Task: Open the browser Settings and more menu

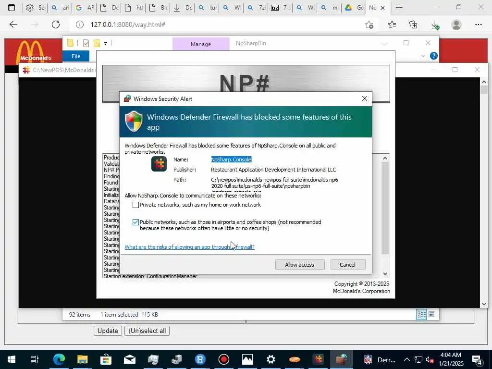Action: click(x=478, y=25)
